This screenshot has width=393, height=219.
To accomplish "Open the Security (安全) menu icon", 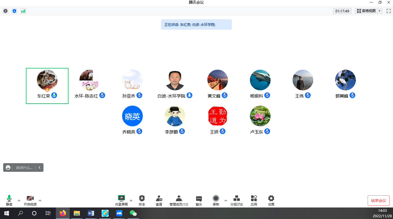I will pyautogui.click(x=142, y=200).
